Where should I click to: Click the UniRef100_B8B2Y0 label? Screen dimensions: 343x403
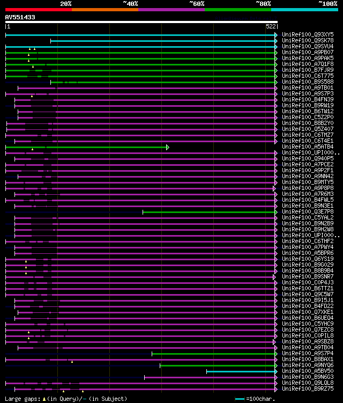(x=308, y=123)
